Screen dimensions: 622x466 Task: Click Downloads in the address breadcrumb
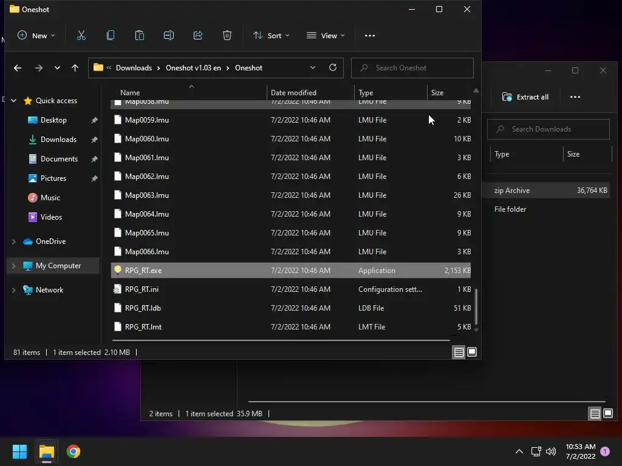134,68
